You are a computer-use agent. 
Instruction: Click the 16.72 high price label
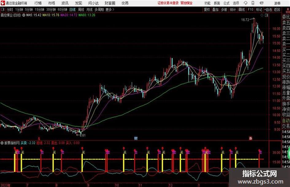[x=245, y=20]
